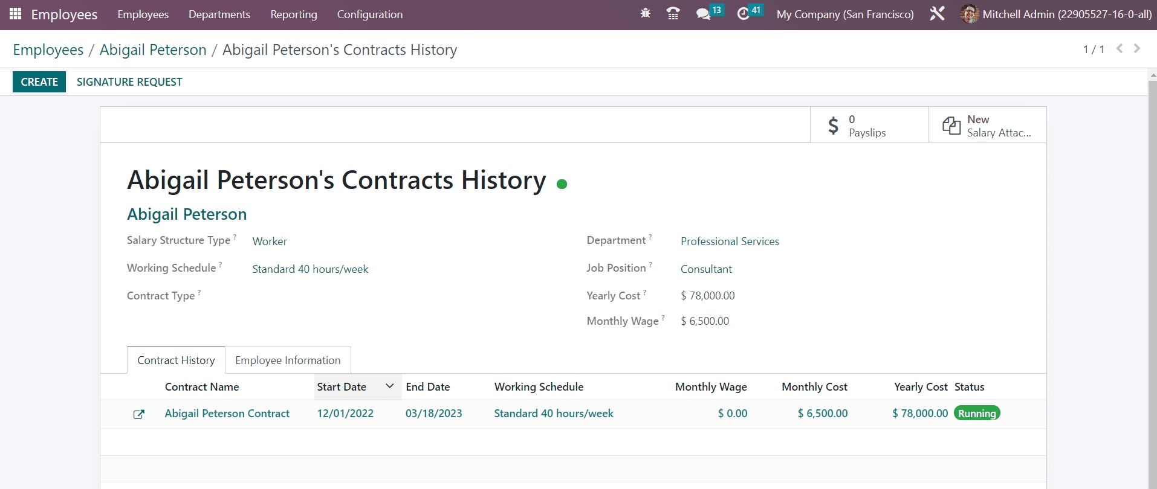Open the activities clock icon
This screenshot has height=489, width=1157.
(x=744, y=14)
